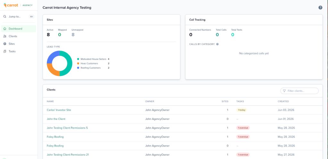Image resolution: width=328 pixels, height=159 pixels.
Task: Click the Sites globe icon
Action: click(5, 44)
